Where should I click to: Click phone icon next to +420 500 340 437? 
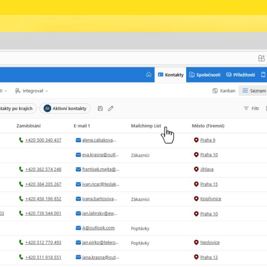point(21,140)
